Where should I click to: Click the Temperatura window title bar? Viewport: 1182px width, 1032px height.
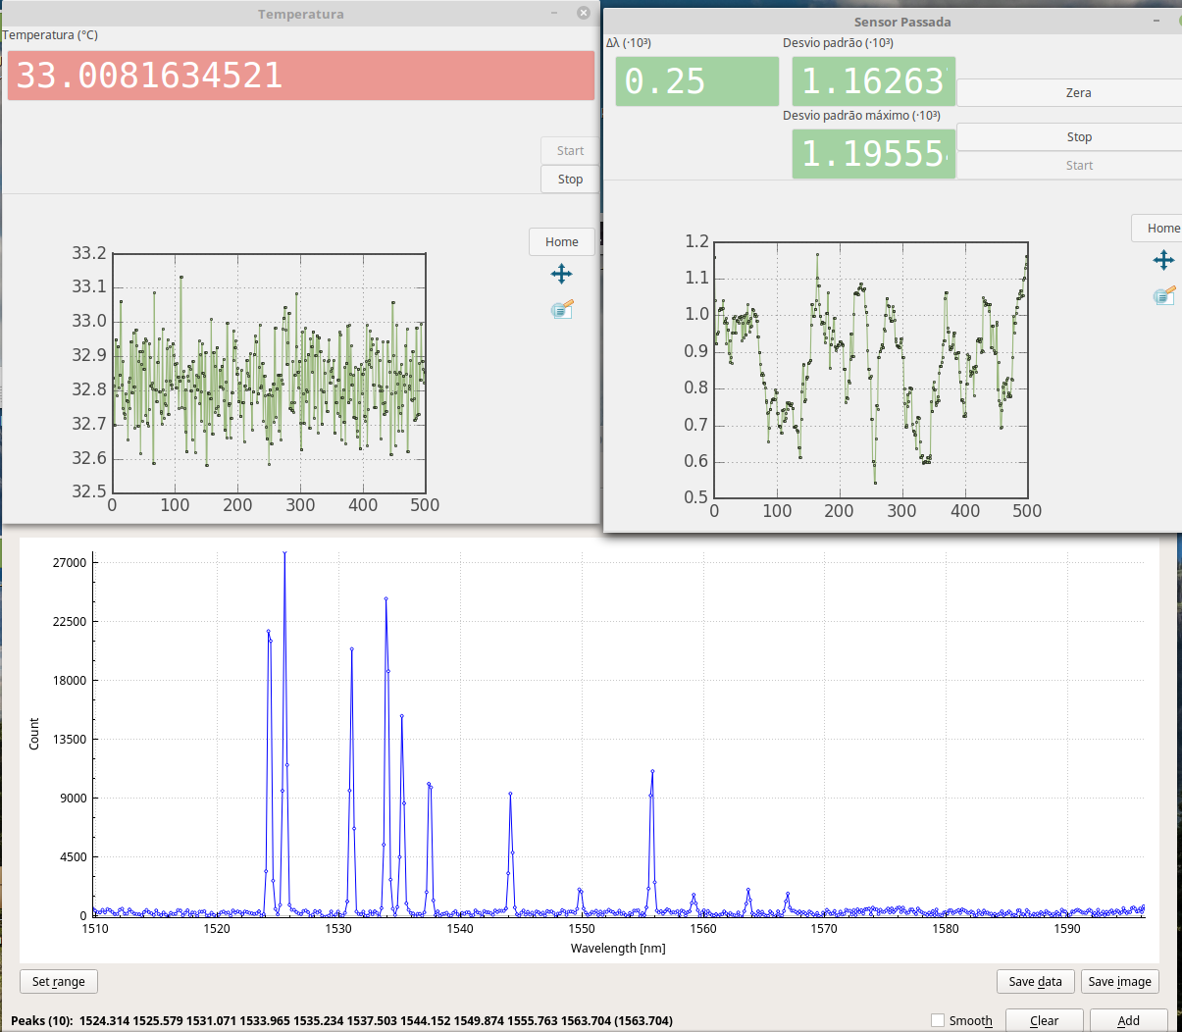(300, 14)
